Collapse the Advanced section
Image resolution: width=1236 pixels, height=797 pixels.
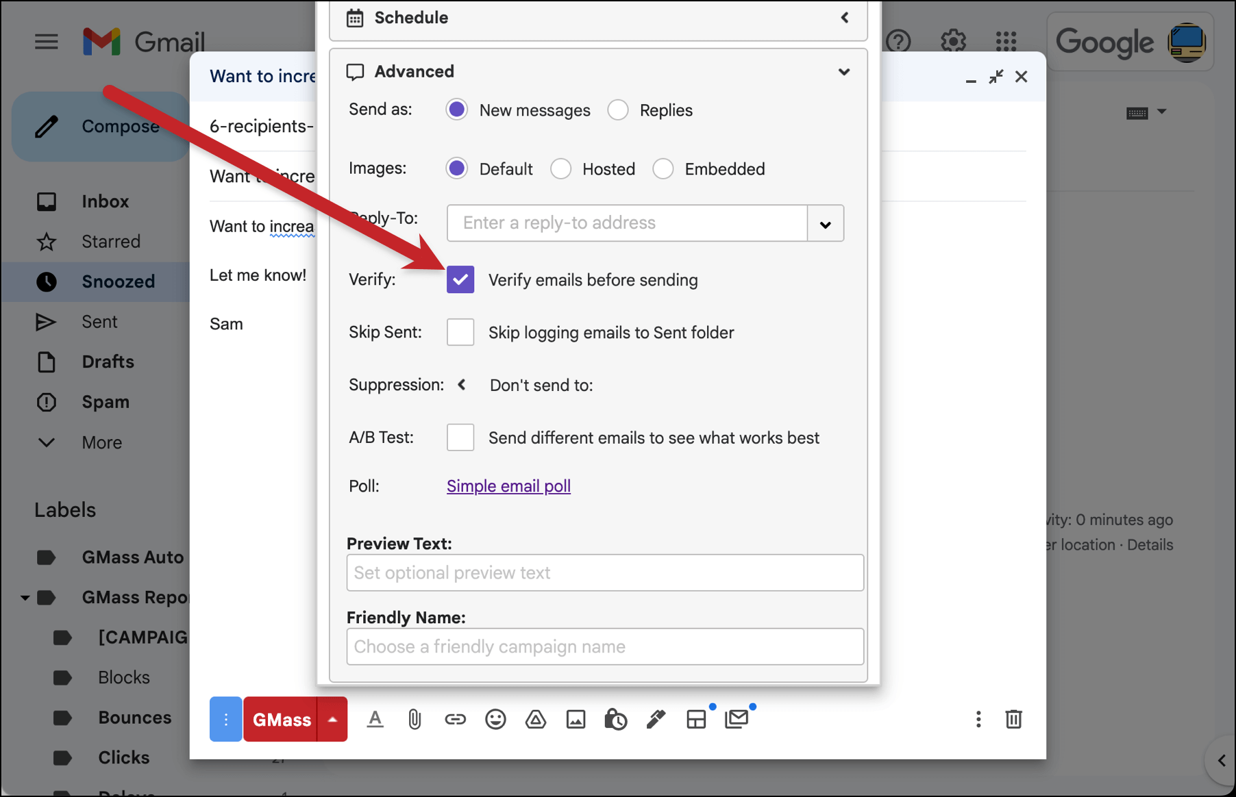pos(844,72)
